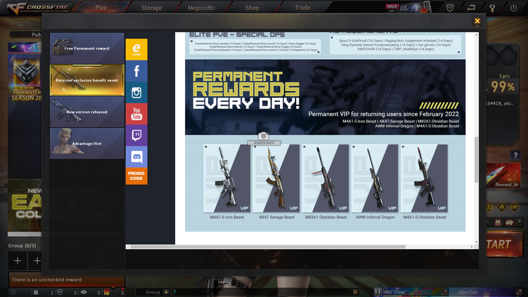This screenshot has width=528, height=297.
Task: Open the chat settings icon in the chat bar
Action: tap(355, 292)
